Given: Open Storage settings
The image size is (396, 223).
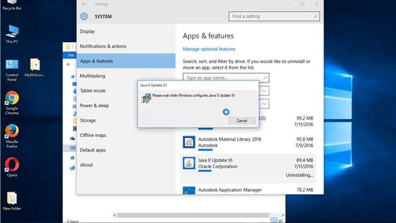Looking at the screenshot, I should (x=107, y=120).
